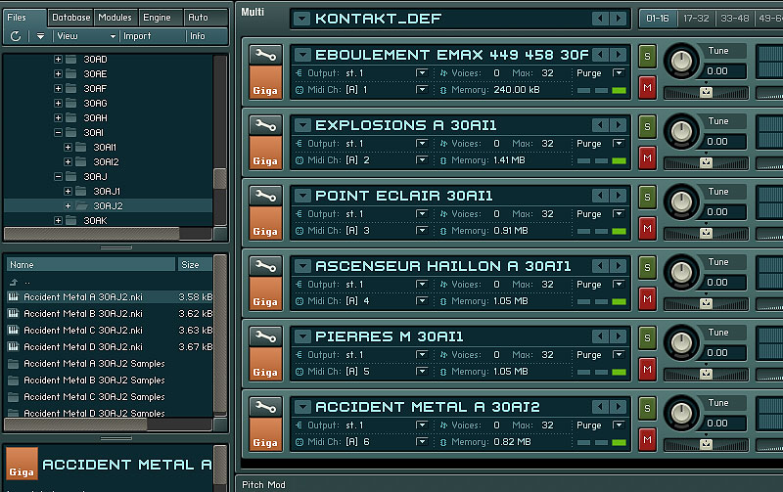The image size is (783, 492).
Task: Open wrench edit mode for ACCIDENT METAL A instrument
Action: click(265, 407)
